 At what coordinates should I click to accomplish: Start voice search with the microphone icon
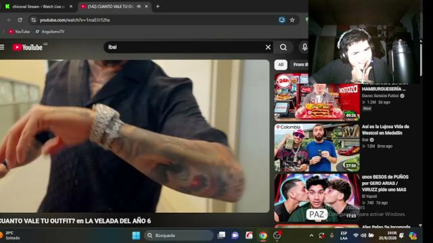point(304,47)
